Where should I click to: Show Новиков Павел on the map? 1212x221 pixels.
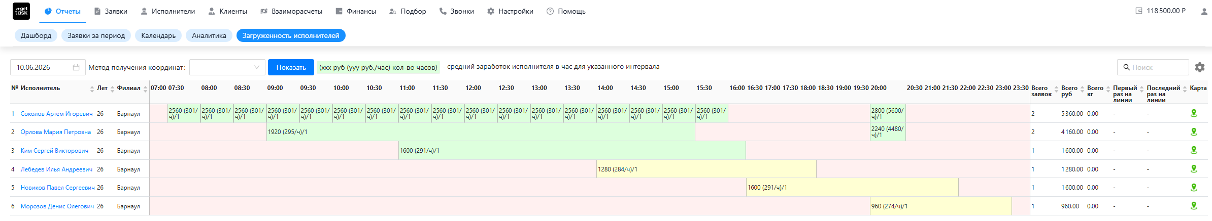coord(1194,187)
